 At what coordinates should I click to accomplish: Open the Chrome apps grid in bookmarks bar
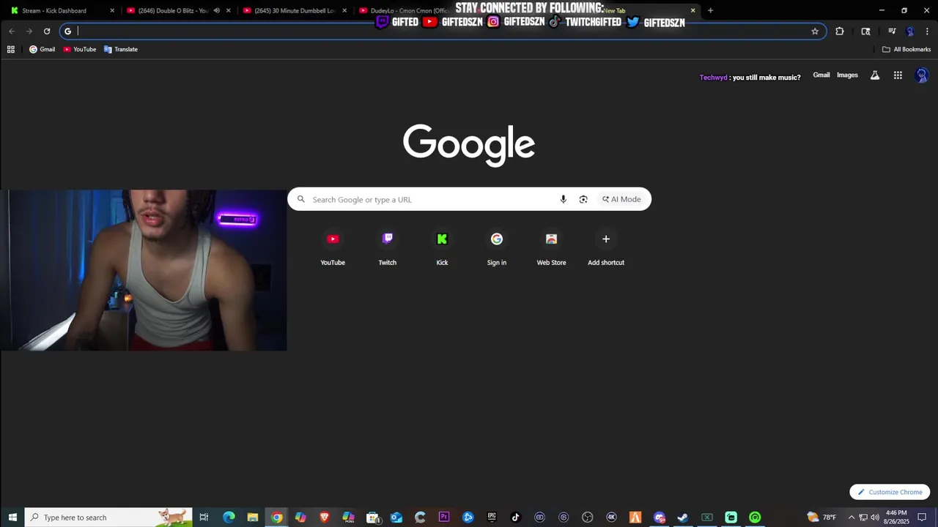point(11,49)
